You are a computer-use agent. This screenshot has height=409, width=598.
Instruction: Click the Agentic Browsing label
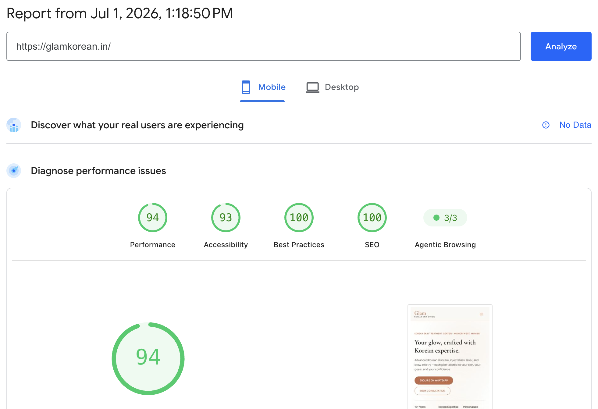pos(445,245)
